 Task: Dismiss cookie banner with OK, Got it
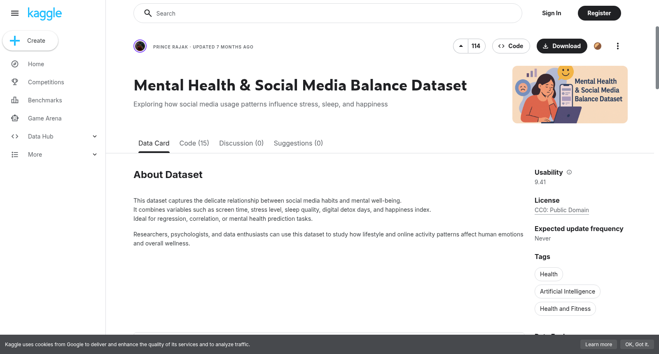pyautogui.click(x=637, y=345)
